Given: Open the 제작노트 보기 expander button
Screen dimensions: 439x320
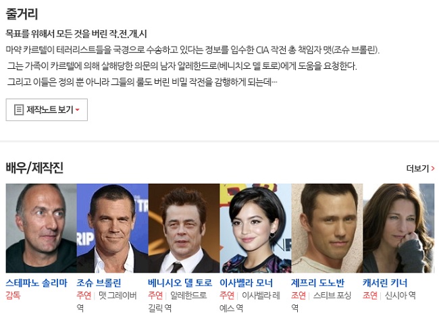Looking at the screenshot, I should click(x=47, y=110).
